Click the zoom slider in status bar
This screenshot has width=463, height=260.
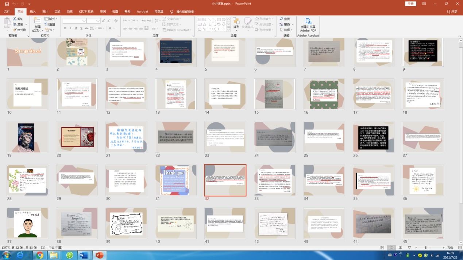(x=425, y=248)
